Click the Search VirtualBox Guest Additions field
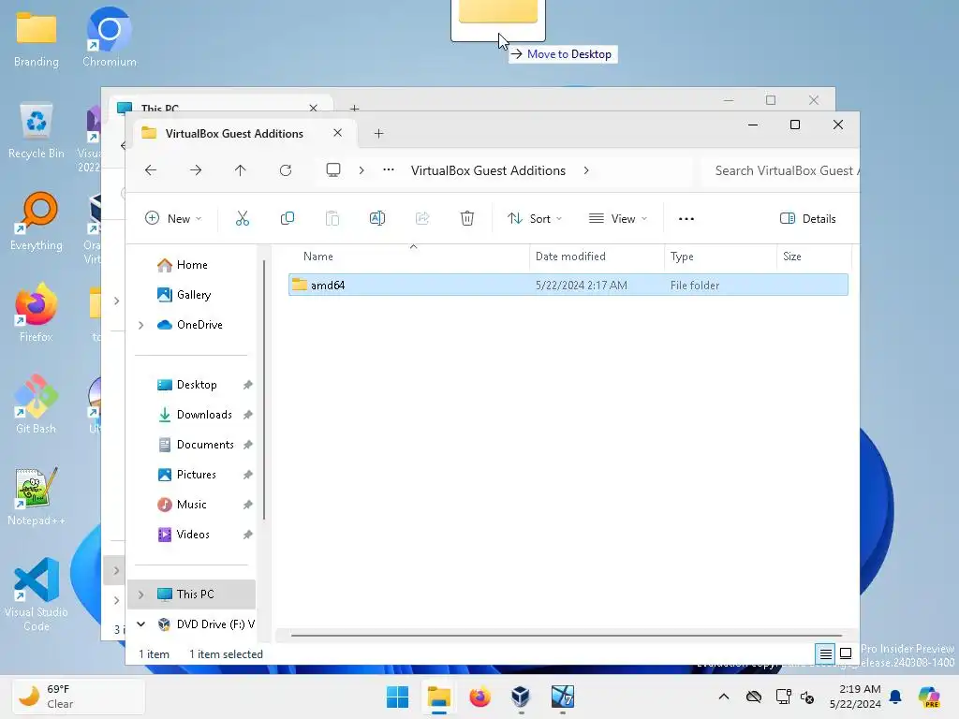This screenshot has width=959, height=719. tap(780, 170)
